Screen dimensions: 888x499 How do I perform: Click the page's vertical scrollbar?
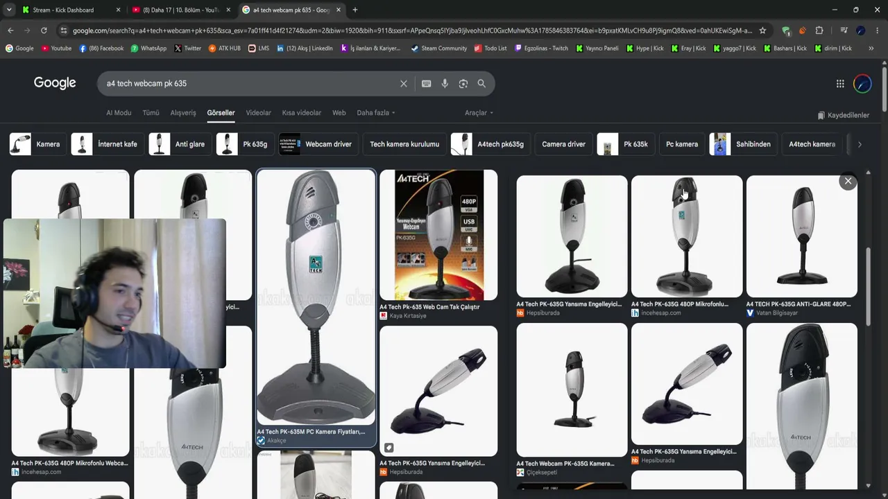(884, 89)
